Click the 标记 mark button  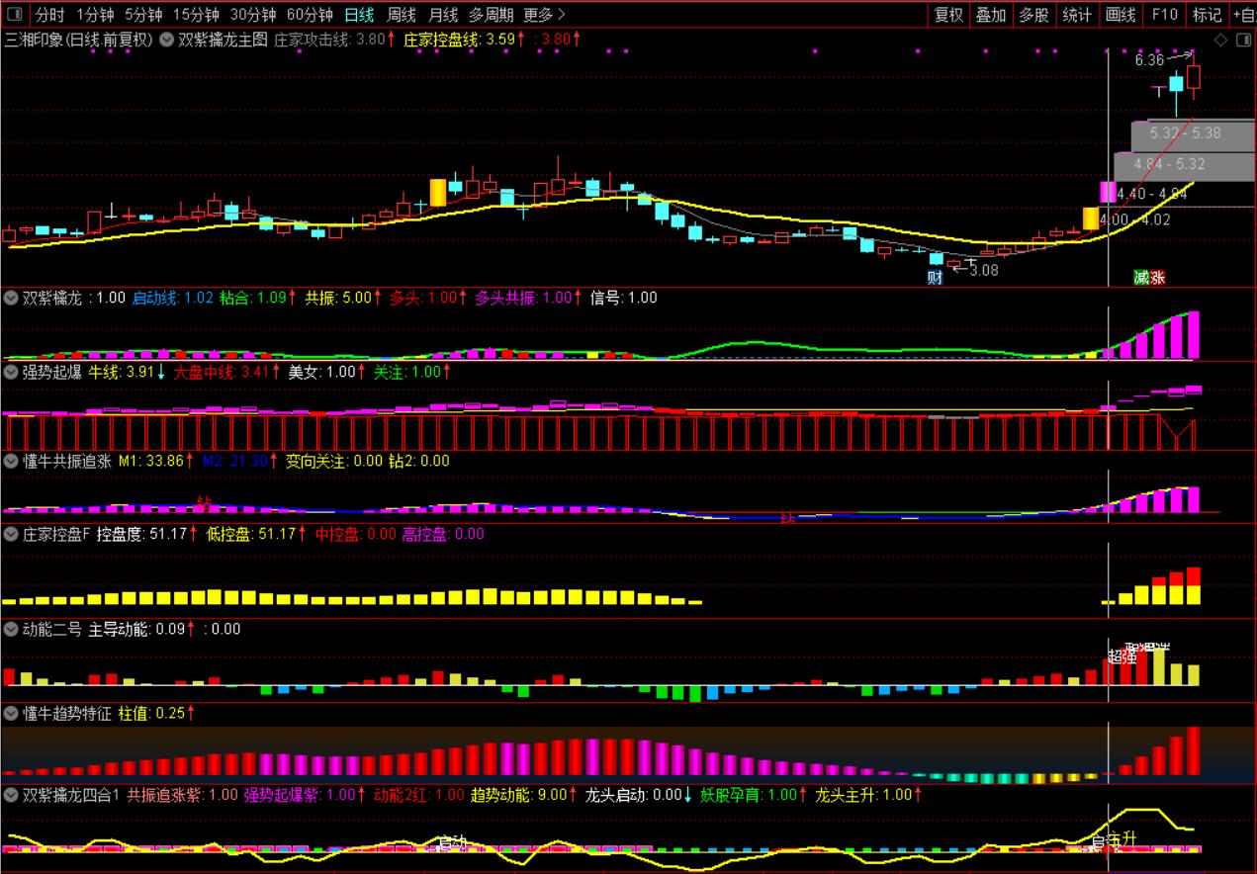click(1207, 15)
